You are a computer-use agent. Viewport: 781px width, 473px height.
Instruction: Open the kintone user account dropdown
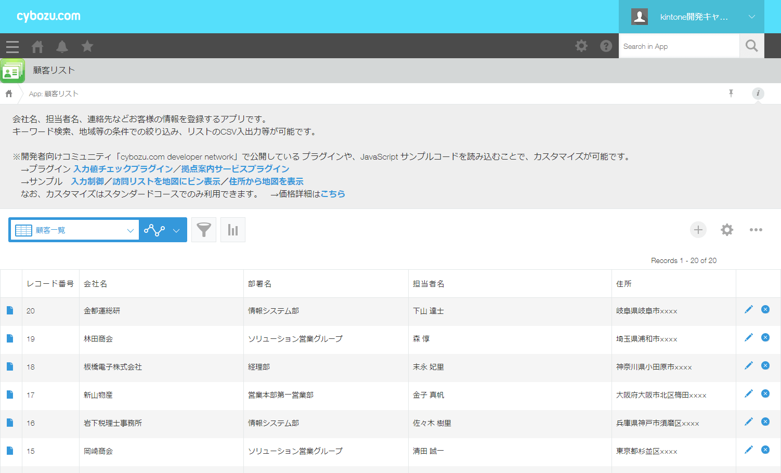(692, 17)
